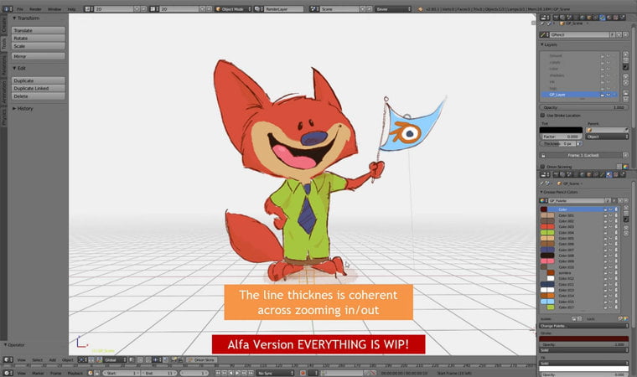
Task: Open the Global orientation dropdown
Action: click(114, 360)
